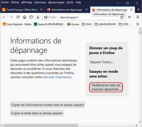Follow the site web d'assistance link
This screenshot has height=127, width=142.
57,77
